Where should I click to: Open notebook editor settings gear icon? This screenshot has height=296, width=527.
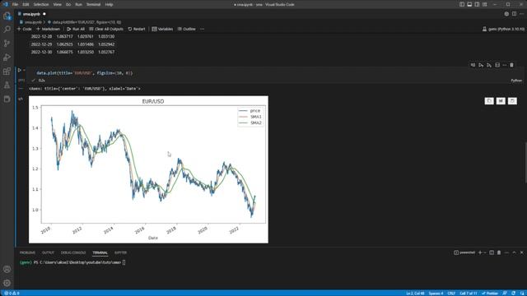[x=506, y=14]
